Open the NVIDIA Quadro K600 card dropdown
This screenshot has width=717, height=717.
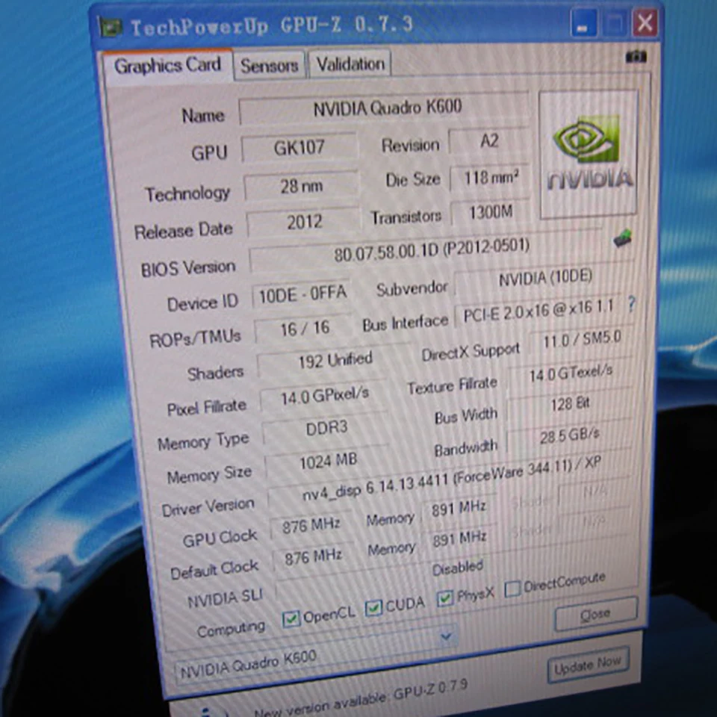tap(447, 636)
